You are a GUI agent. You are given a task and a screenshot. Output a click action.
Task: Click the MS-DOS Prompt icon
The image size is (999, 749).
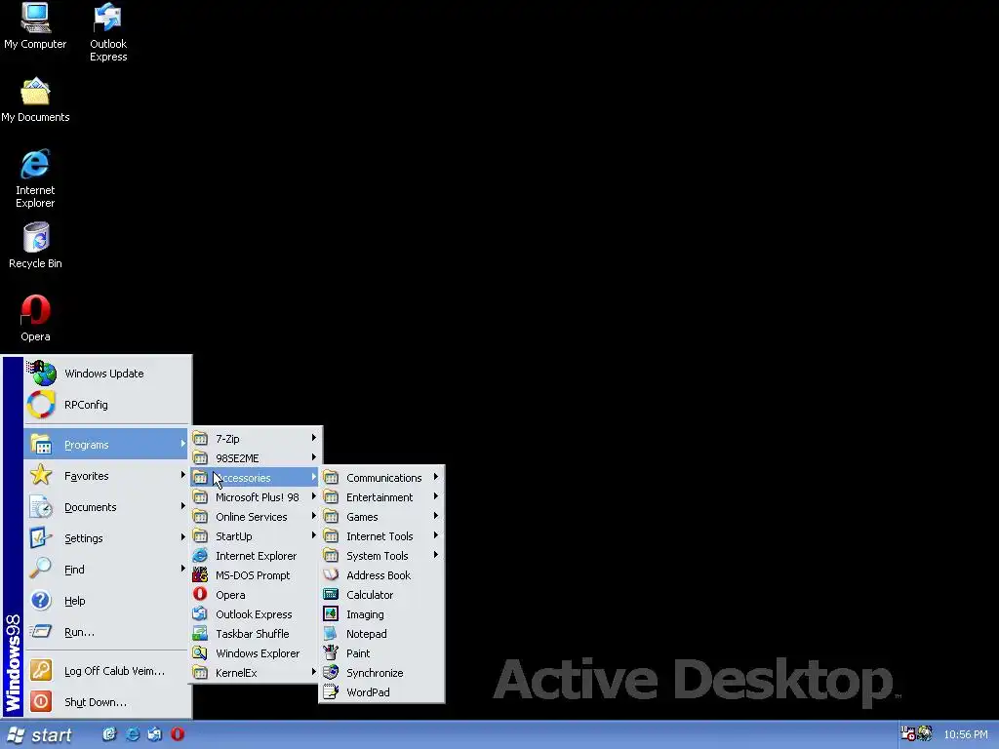[x=200, y=575]
